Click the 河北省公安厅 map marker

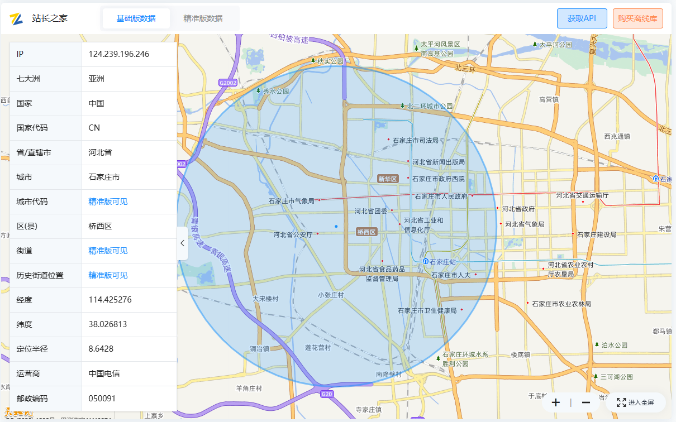(x=317, y=234)
